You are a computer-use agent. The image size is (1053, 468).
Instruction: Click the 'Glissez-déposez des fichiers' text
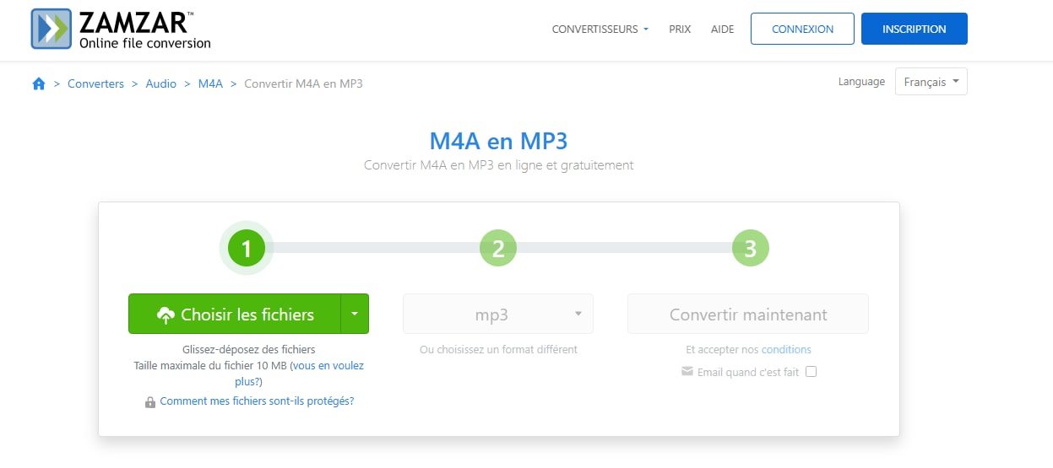point(248,349)
